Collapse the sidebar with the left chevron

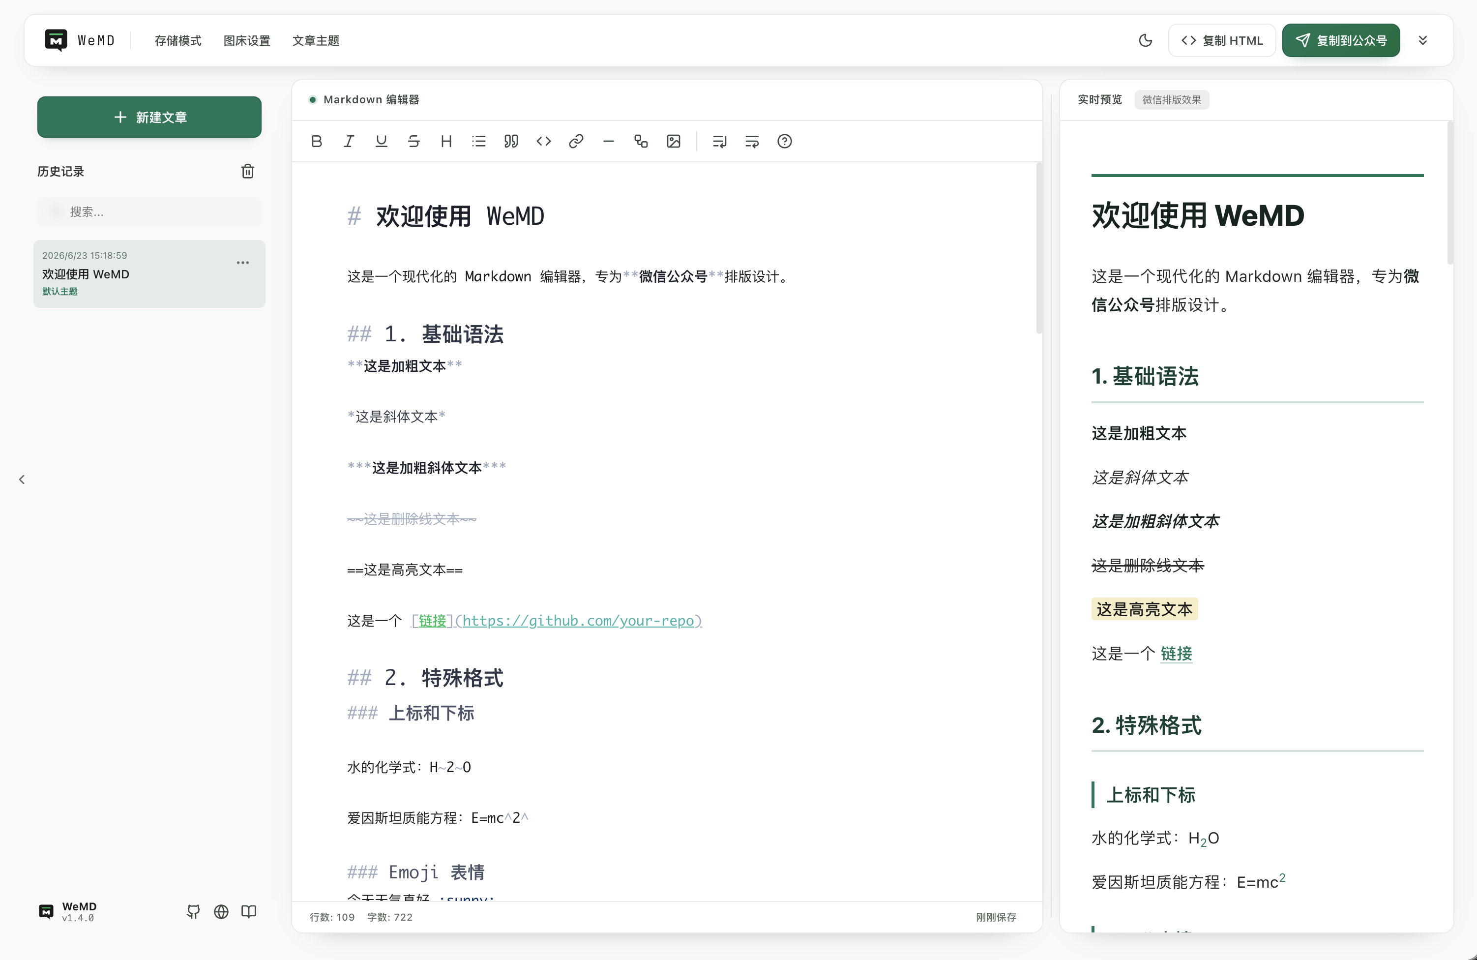tap(22, 479)
